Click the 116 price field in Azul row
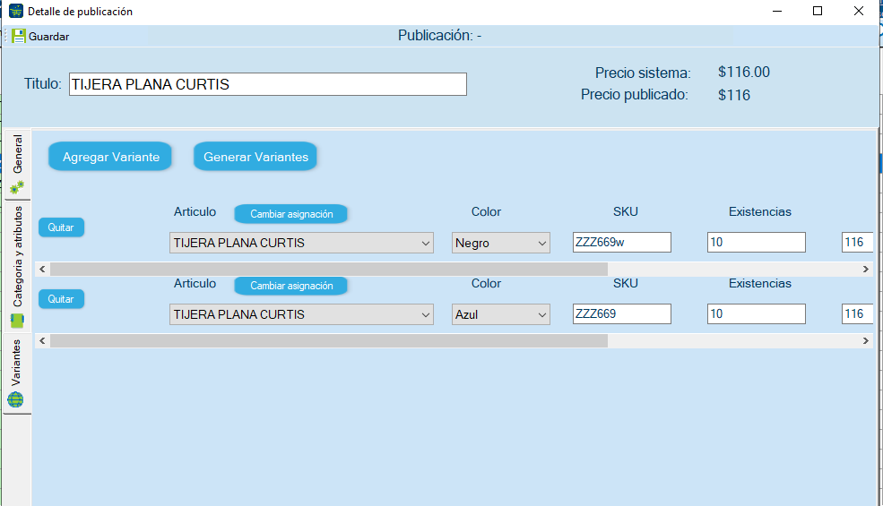This screenshot has height=506, width=883. 858,313
